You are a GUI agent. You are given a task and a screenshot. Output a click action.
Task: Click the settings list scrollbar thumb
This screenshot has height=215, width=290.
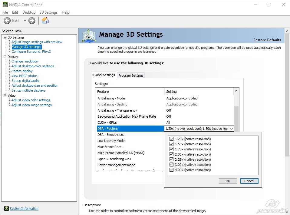[x=236, y=119]
